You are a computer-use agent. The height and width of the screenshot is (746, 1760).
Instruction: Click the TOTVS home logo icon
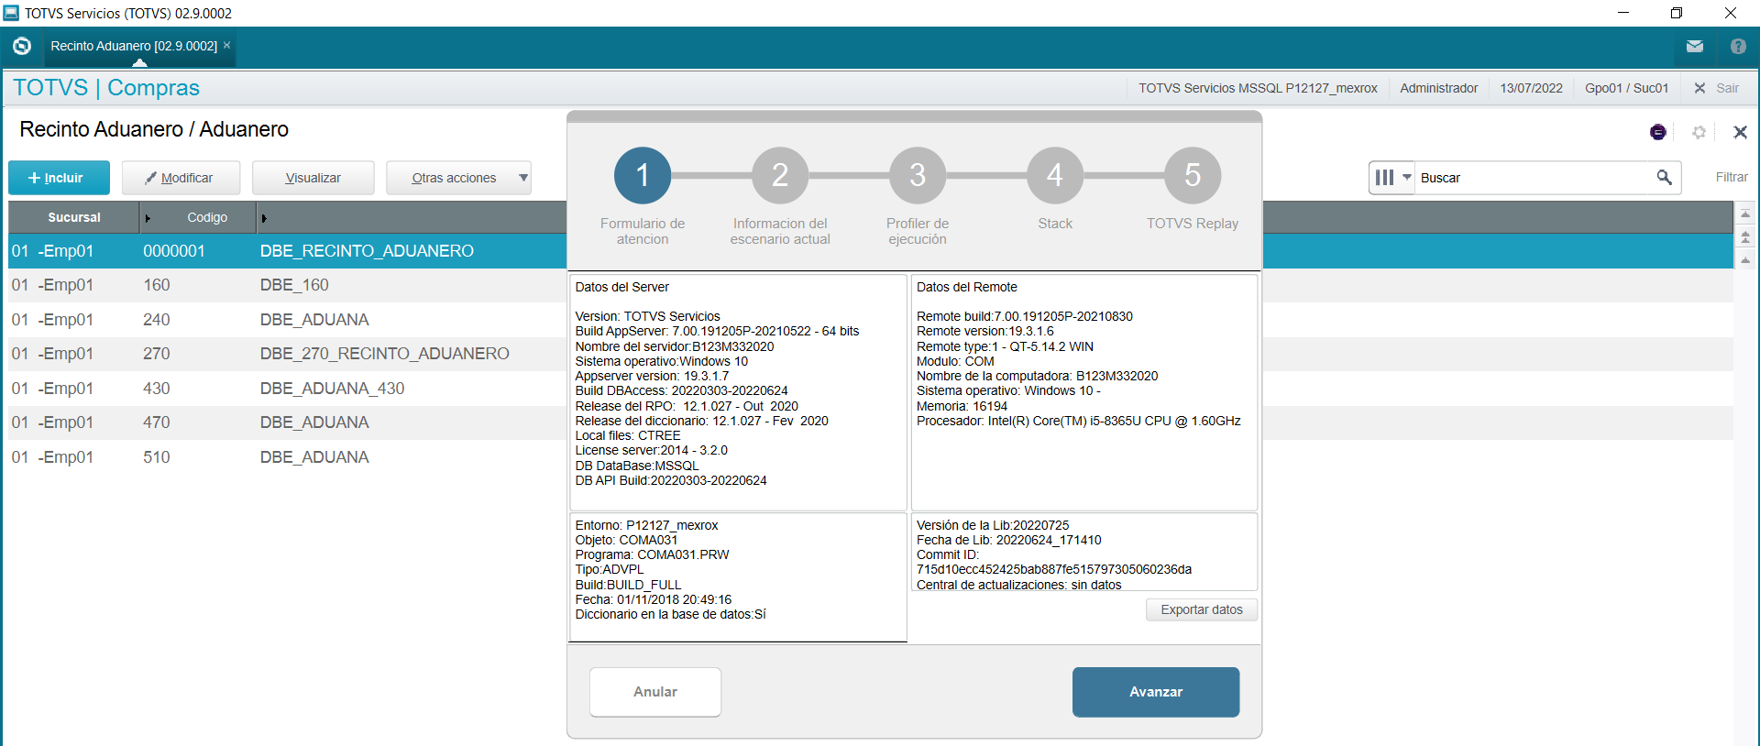pyautogui.click(x=22, y=46)
